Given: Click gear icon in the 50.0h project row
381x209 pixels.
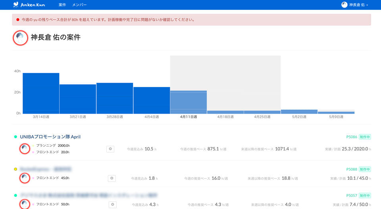Looking at the screenshot, I should (x=113, y=204).
